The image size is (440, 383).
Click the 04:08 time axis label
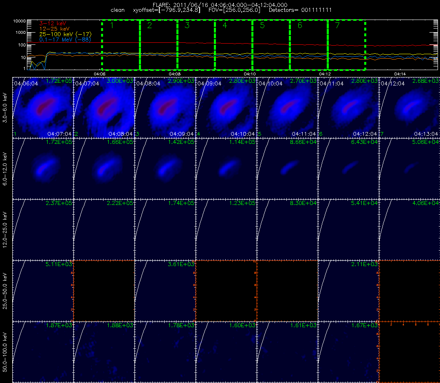pos(174,74)
